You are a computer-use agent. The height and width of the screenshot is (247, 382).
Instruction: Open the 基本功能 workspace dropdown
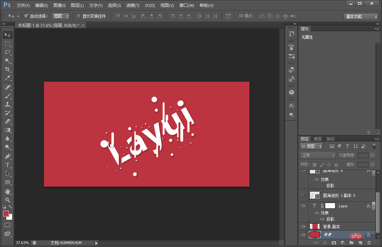click(361, 16)
